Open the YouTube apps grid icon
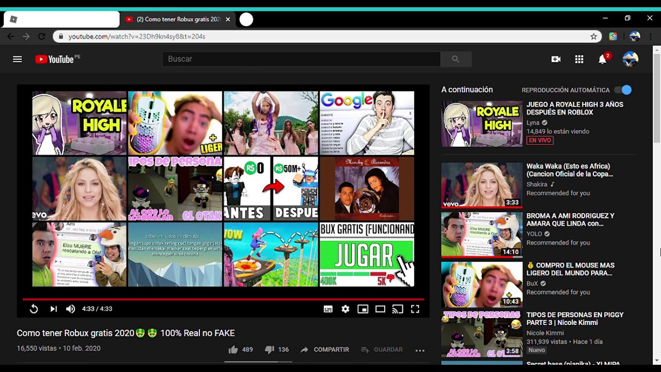The image size is (661, 372). (579, 59)
